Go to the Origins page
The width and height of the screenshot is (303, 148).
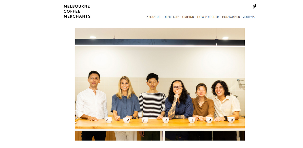tap(188, 17)
